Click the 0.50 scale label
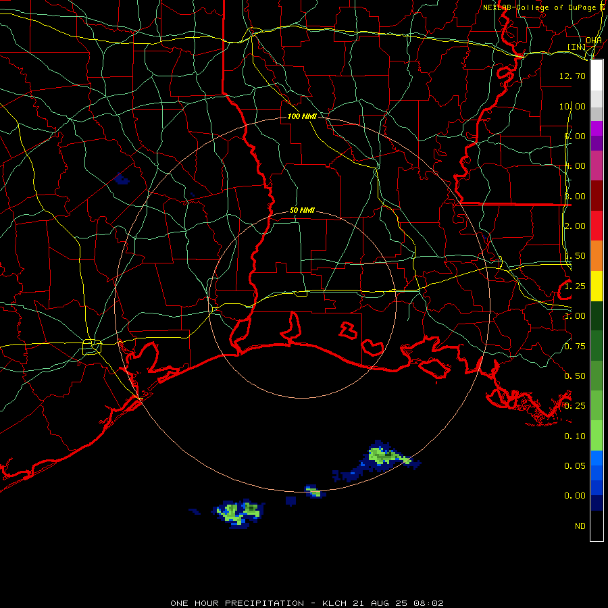Viewport: 608px width, 608px height. (575, 376)
